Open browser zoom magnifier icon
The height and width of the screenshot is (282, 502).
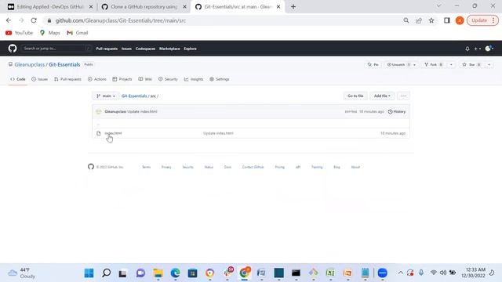406,20
